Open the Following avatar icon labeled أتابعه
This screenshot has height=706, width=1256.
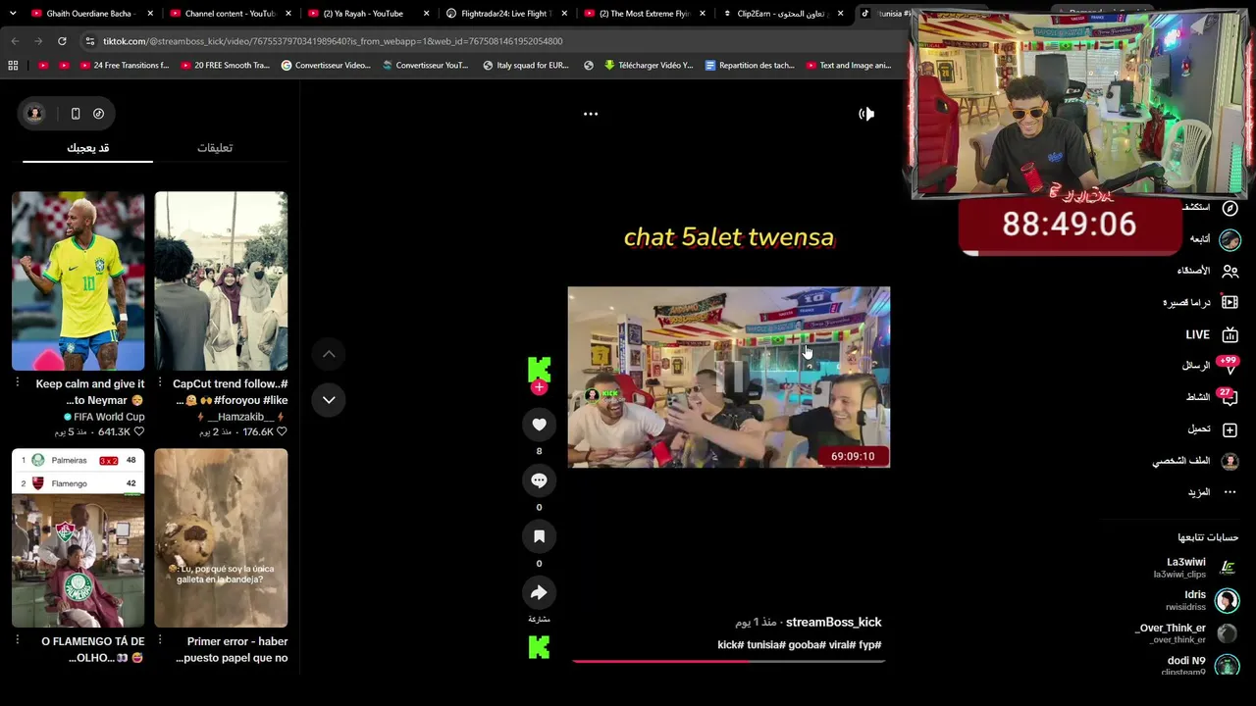[1230, 239]
